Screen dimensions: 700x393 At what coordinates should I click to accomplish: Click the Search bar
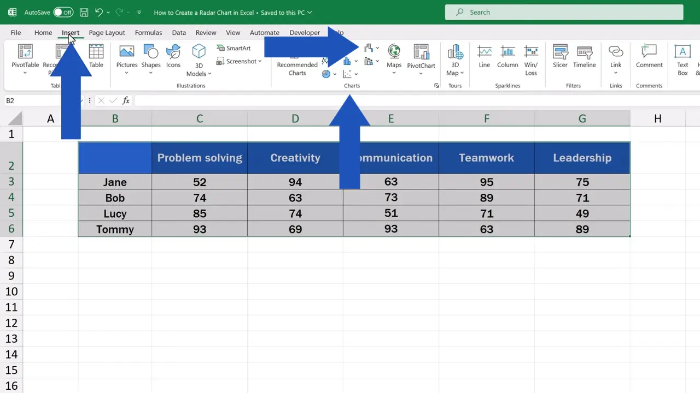(x=563, y=12)
